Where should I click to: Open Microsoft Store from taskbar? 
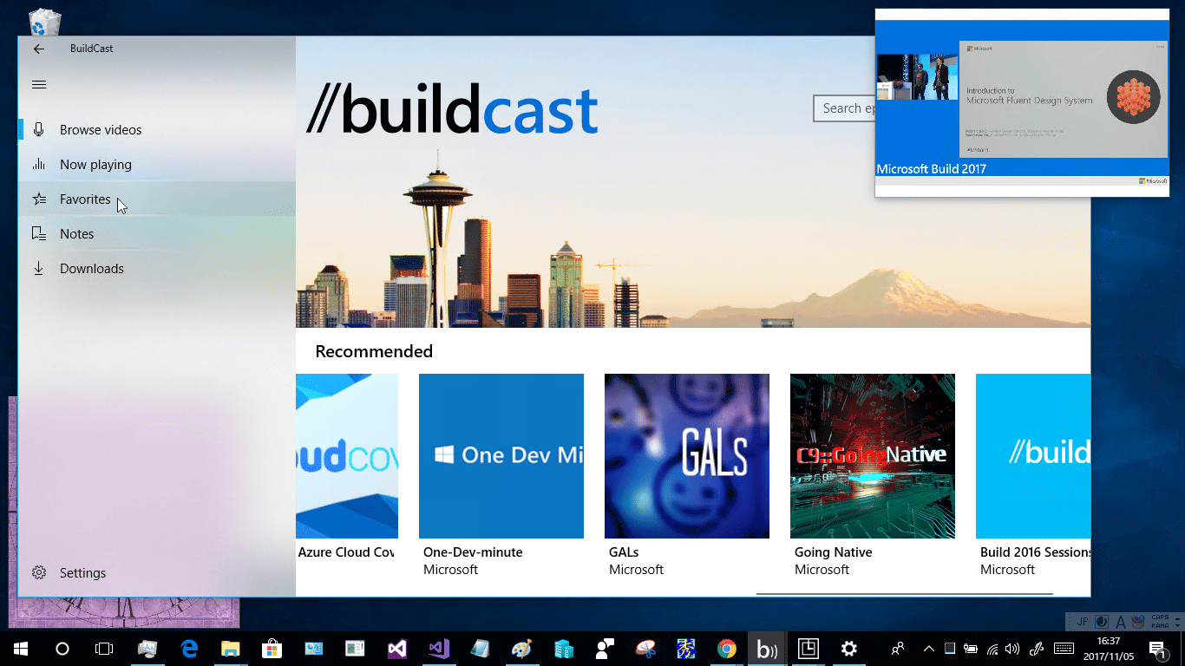click(272, 649)
